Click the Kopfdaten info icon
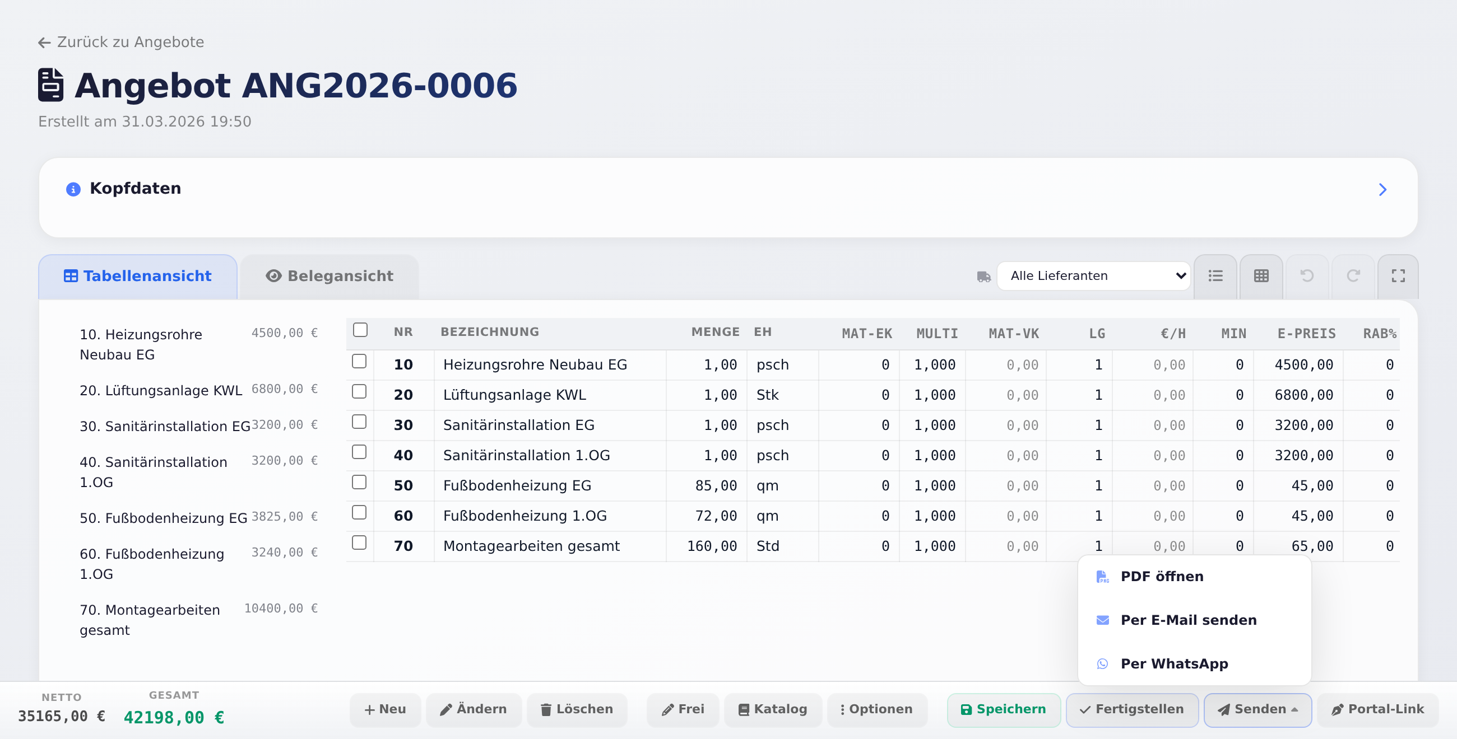The height and width of the screenshot is (739, 1457). (x=73, y=189)
